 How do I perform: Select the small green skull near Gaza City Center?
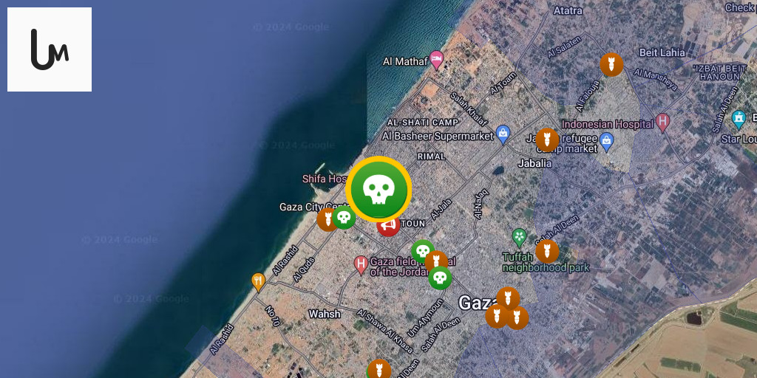(344, 218)
